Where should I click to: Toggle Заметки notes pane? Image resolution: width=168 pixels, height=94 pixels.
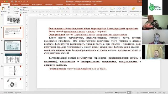(x=109, y=93)
